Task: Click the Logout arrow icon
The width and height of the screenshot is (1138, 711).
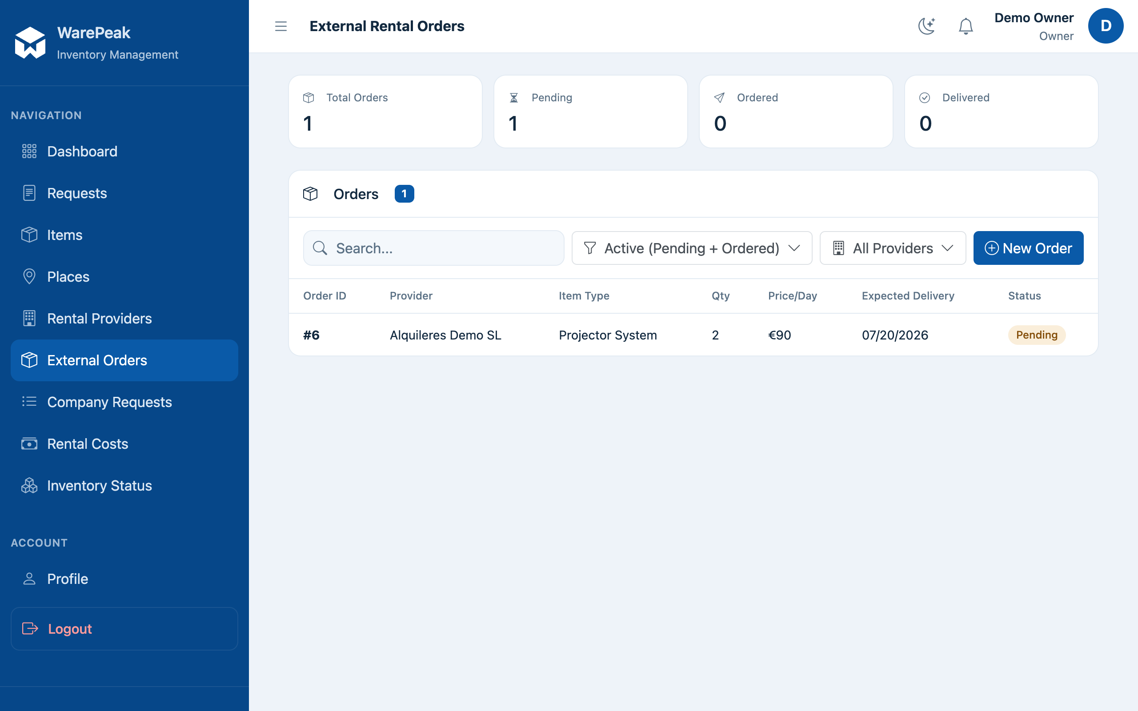Action: [x=30, y=629]
